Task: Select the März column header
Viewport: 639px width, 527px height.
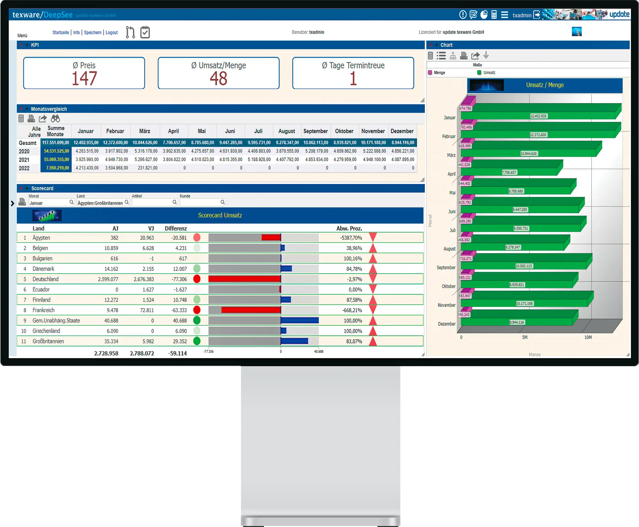Action: 144,131
